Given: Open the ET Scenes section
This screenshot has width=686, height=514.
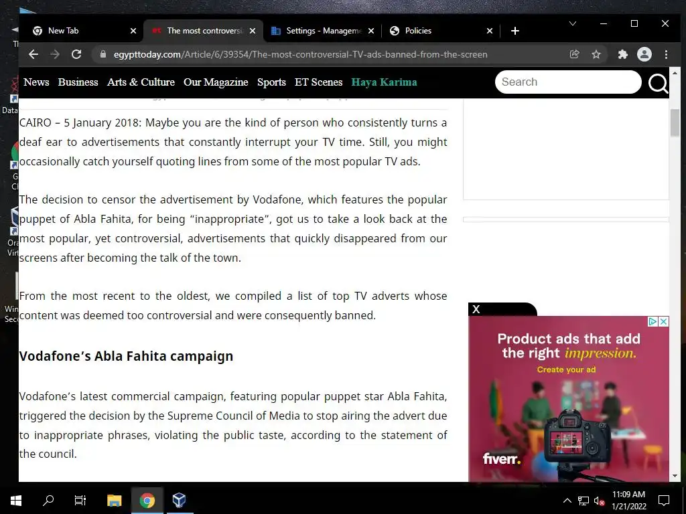Looking at the screenshot, I should coord(318,82).
